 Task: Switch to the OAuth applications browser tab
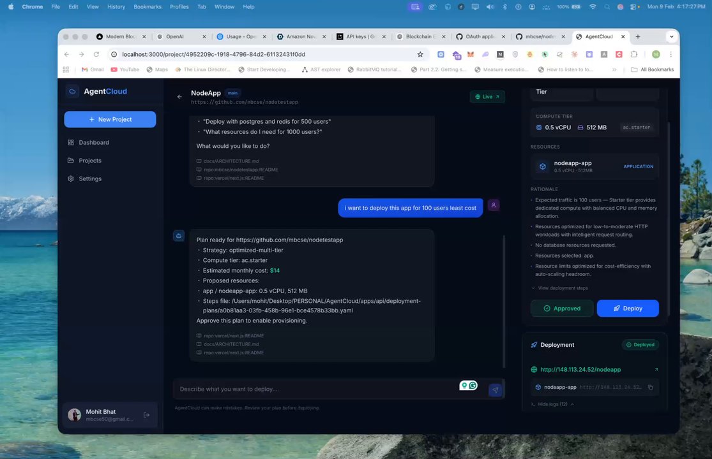point(480,37)
